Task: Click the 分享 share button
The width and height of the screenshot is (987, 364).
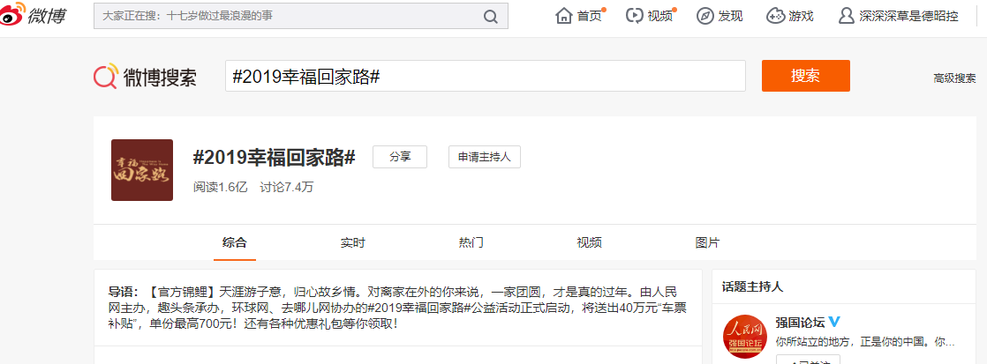Action: (x=399, y=157)
